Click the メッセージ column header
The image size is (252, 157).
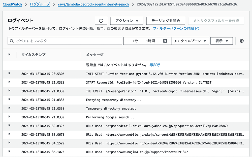pos(95,55)
